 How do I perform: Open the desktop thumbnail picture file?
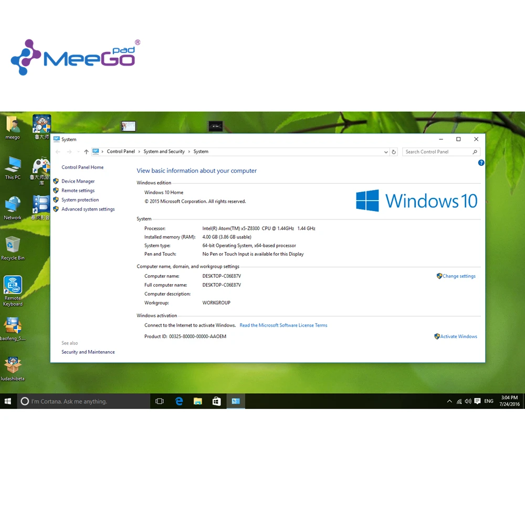(128, 126)
